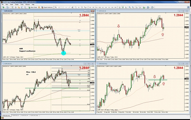Select the 'Fib-e 138.2' text label
The image size is (191, 120).
pyautogui.click(x=31, y=72)
